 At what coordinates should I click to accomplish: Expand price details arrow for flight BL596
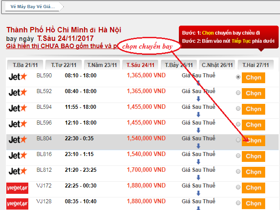tap(198, 130)
